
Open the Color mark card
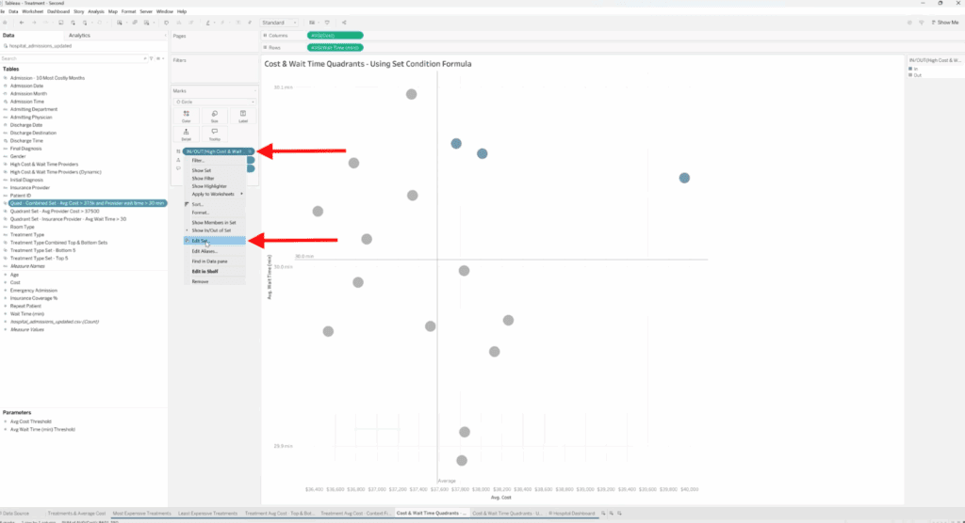click(186, 116)
